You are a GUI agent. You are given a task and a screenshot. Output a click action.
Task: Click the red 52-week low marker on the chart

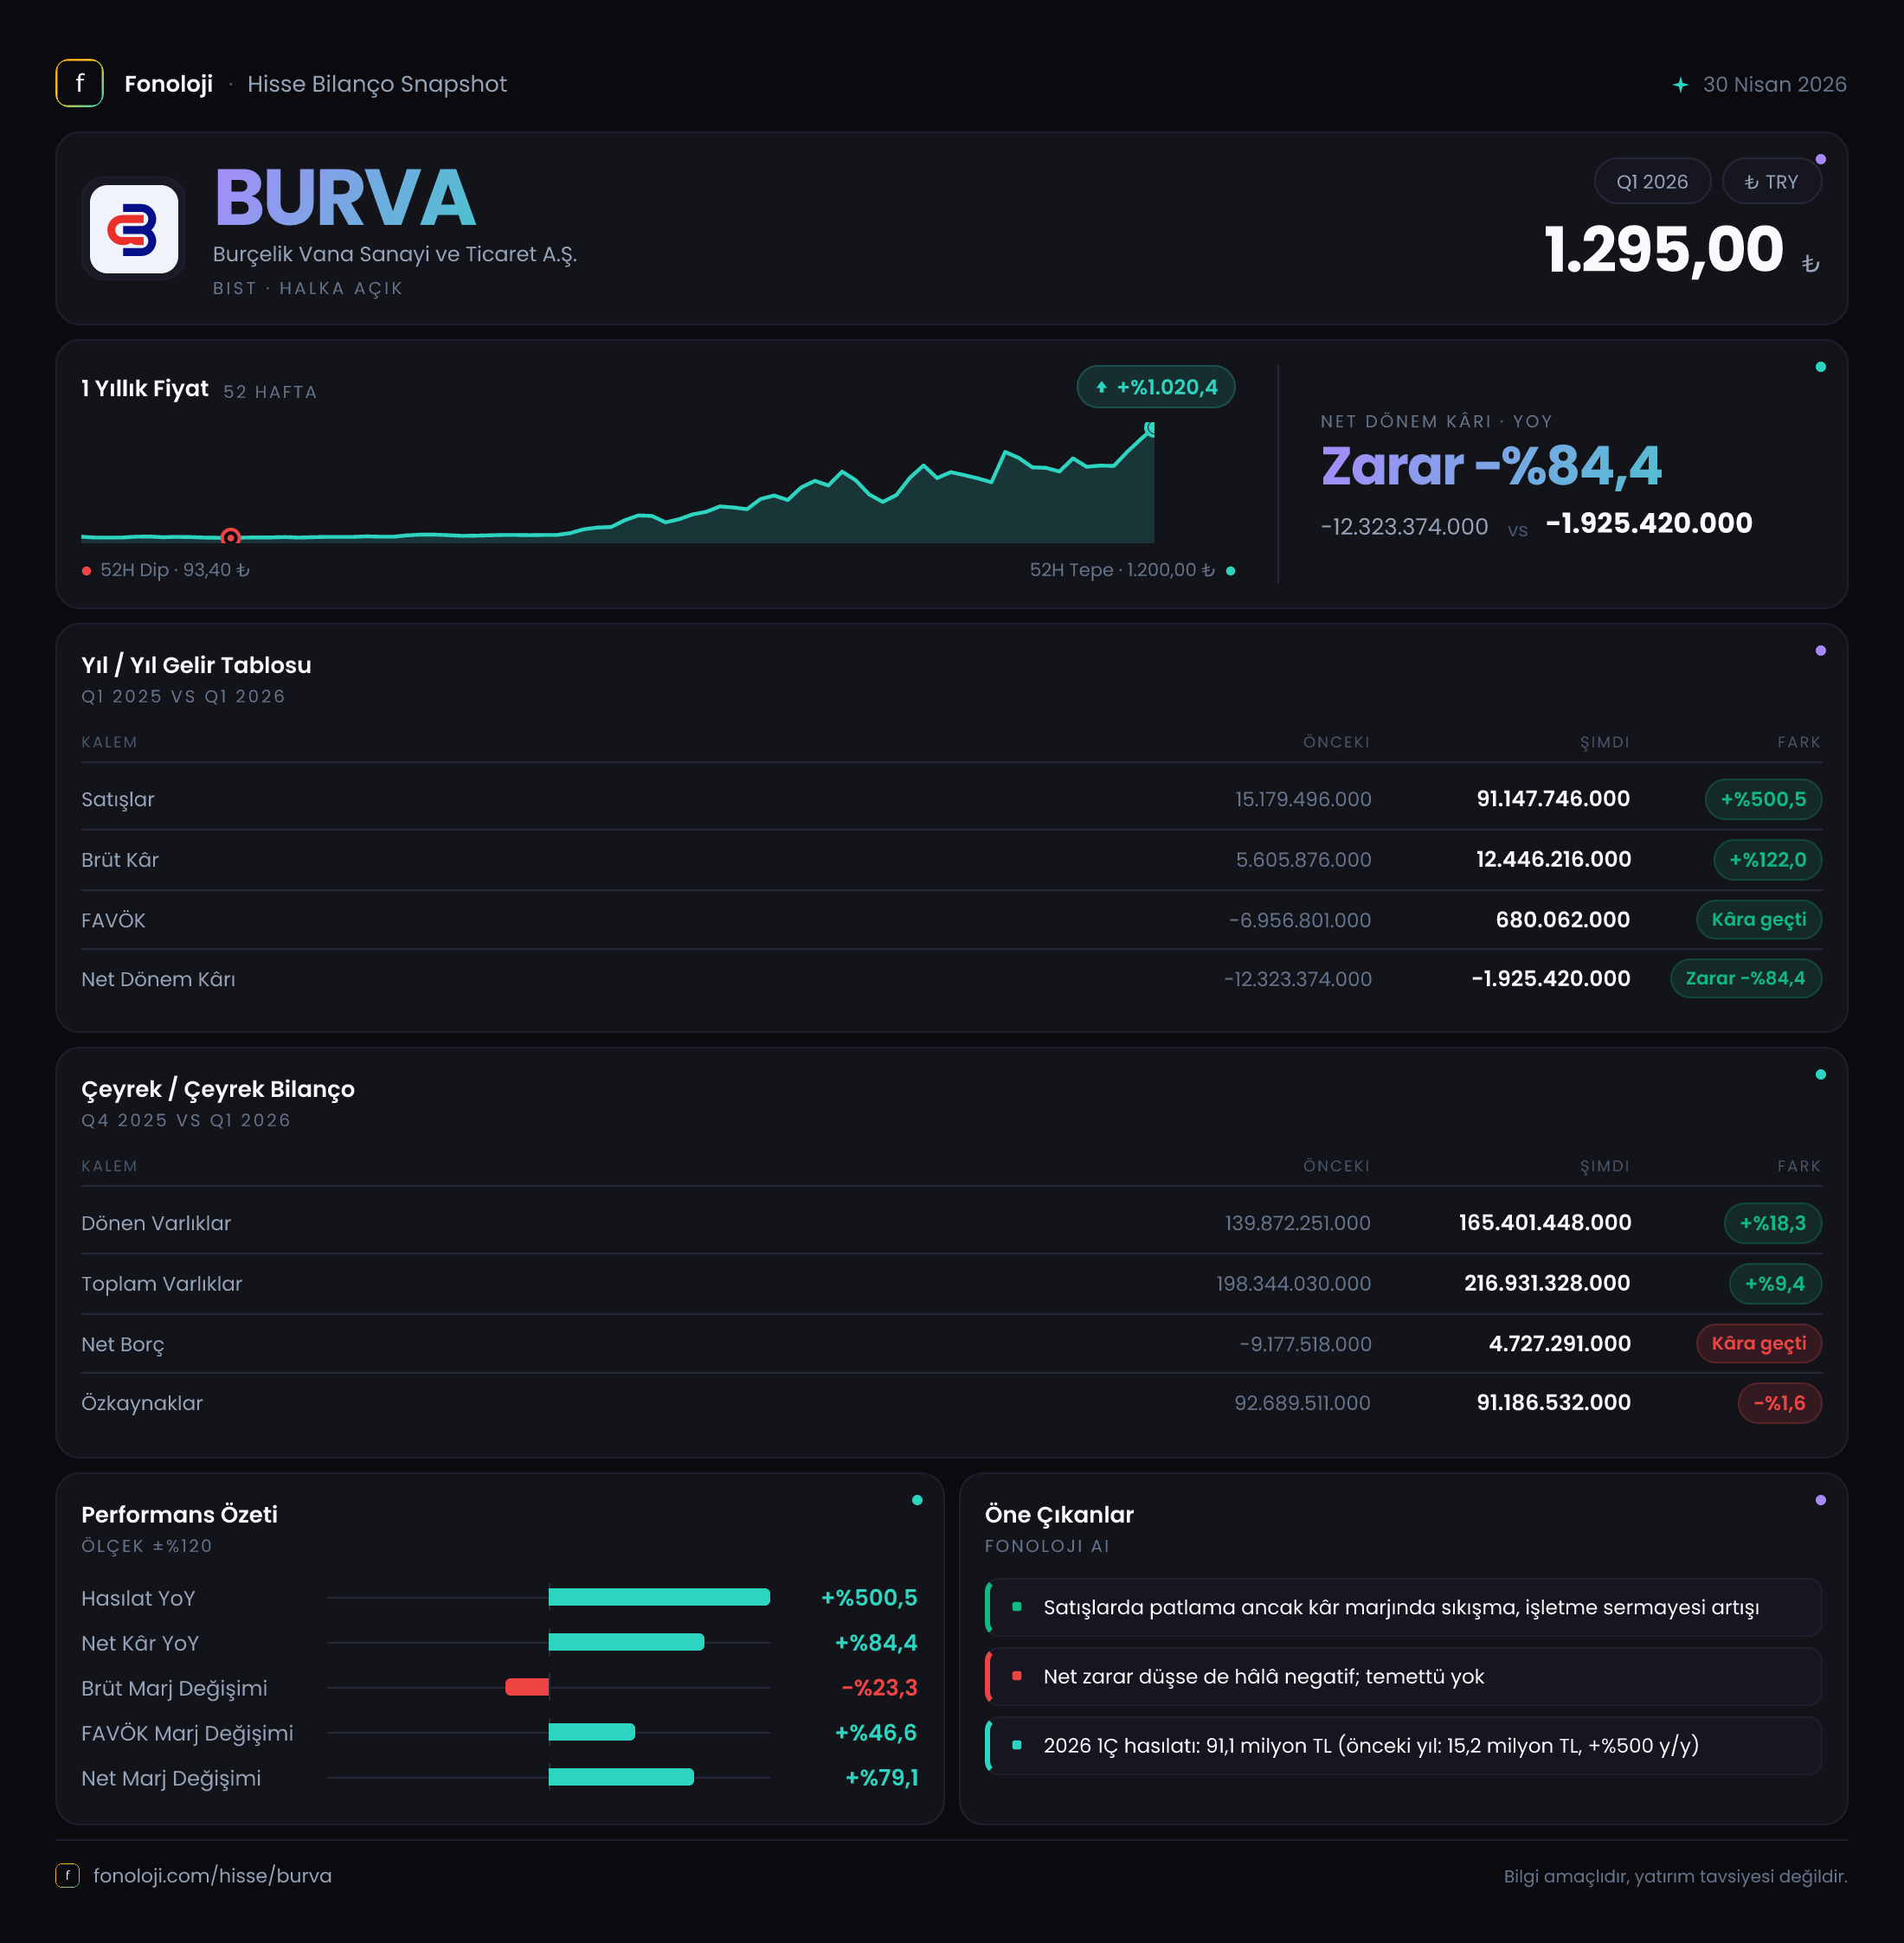pos(231,536)
